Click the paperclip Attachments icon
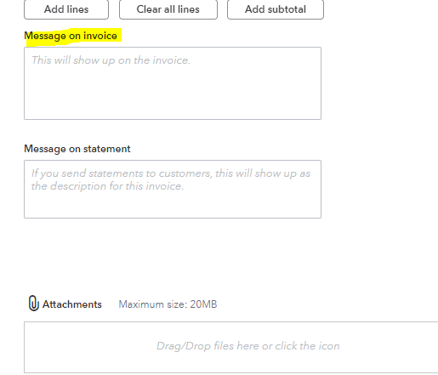The height and width of the screenshot is (375, 438). click(33, 304)
